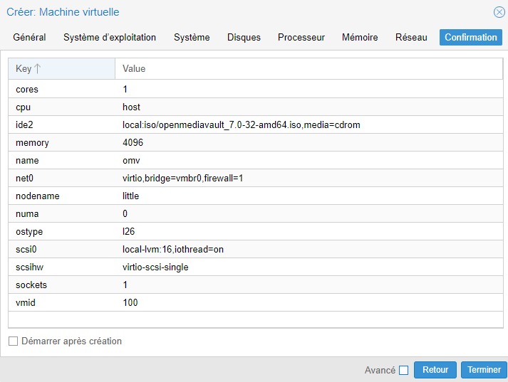Switch to the Général tab
The width and height of the screenshot is (508, 382).
click(x=29, y=38)
